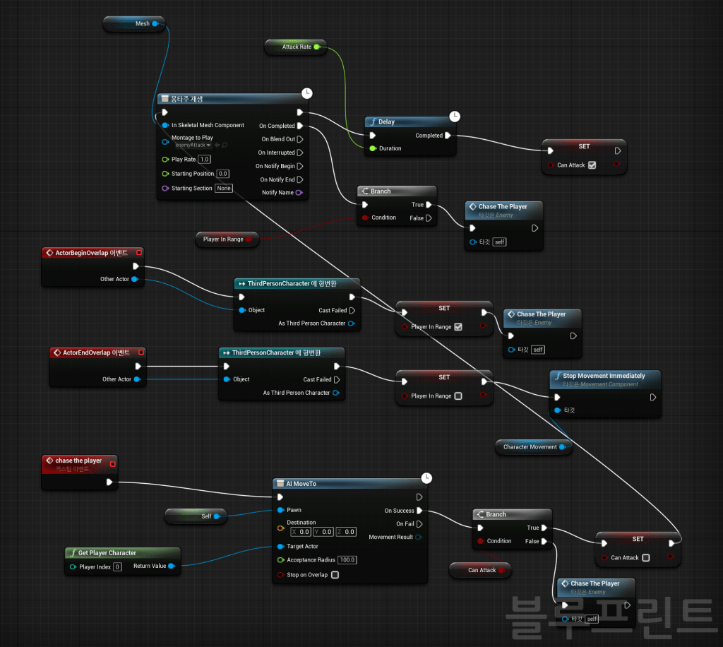Click the Return Value pin of Get Player Character

click(171, 566)
